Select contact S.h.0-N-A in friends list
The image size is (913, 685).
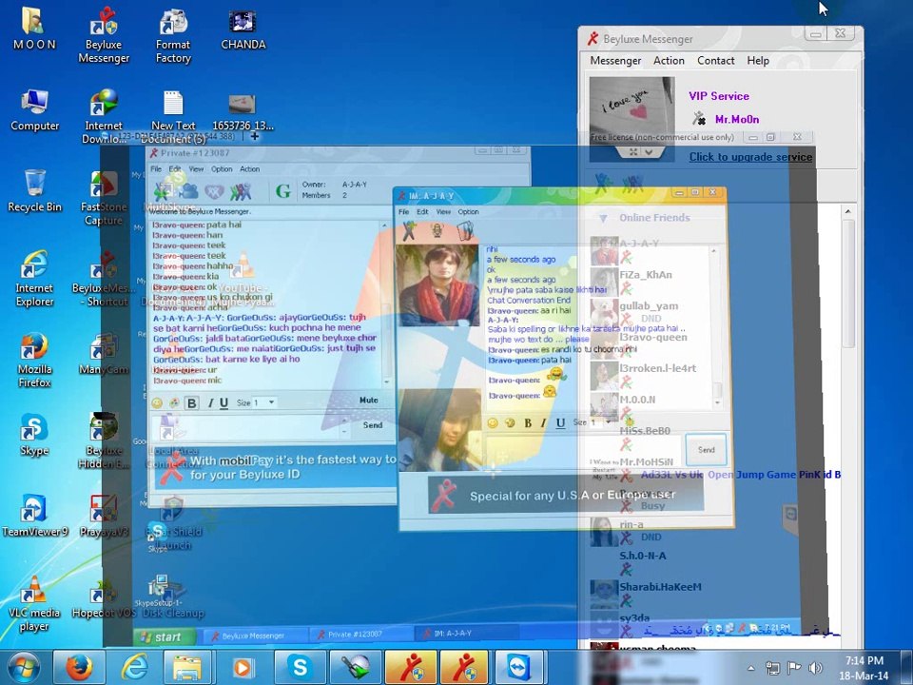[x=643, y=556]
